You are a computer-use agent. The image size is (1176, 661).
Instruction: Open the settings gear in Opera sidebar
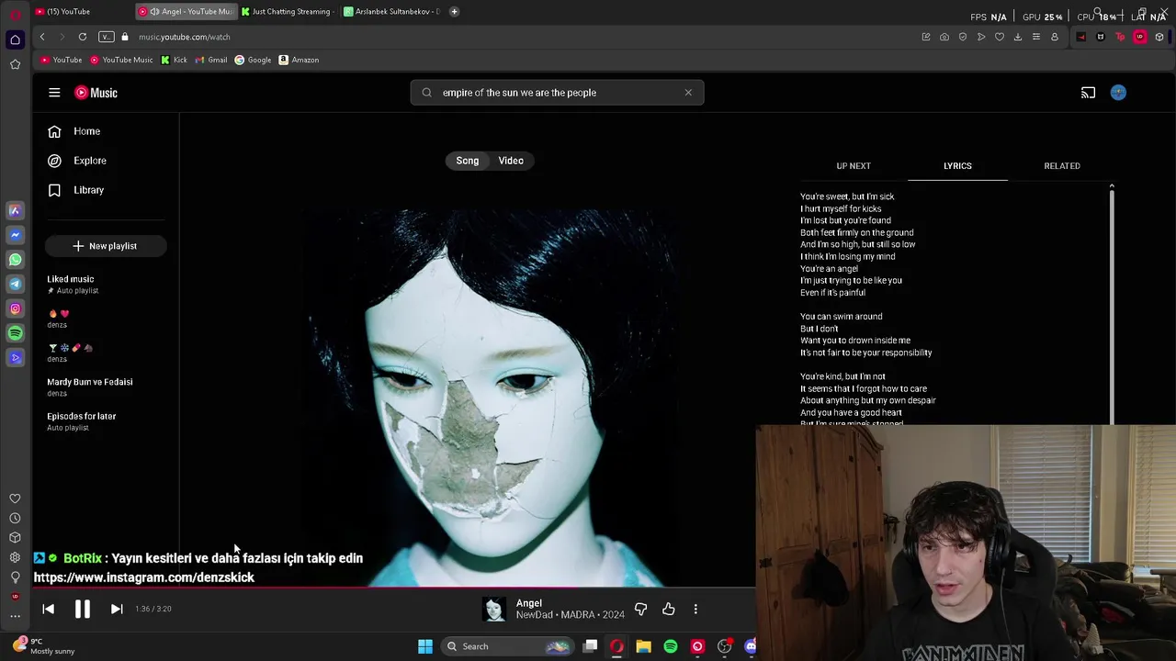click(x=15, y=557)
